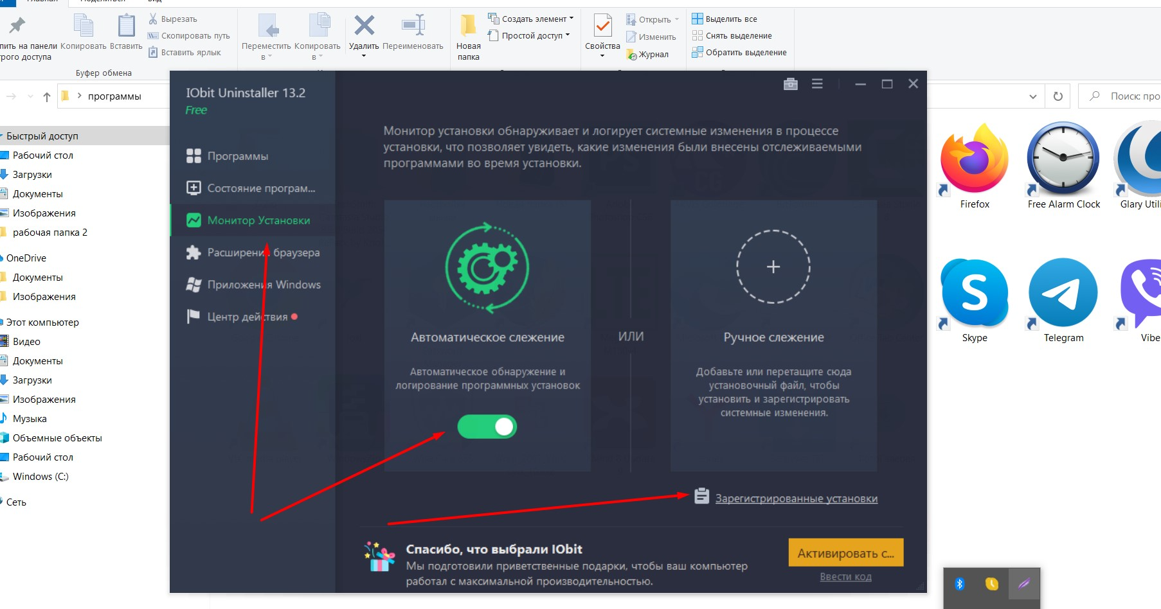
Task: Click Удалить in the Explorer ribbon
Action: [364, 37]
